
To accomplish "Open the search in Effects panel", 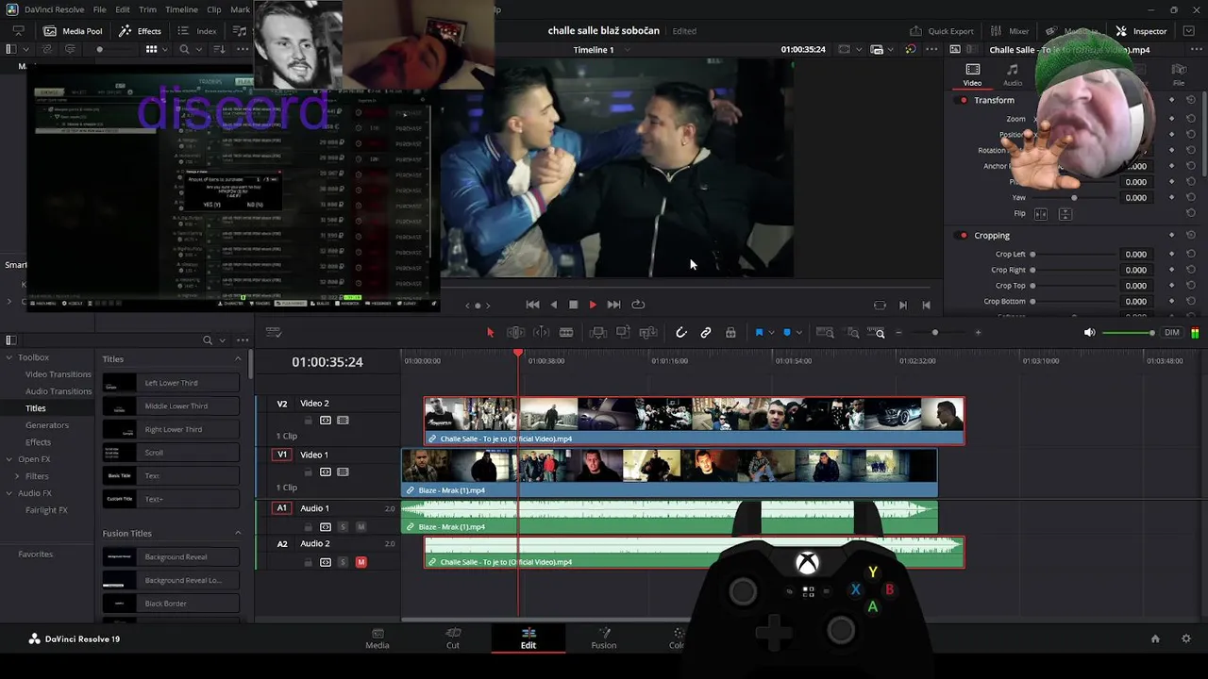I will pyautogui.click(x=208, y=340).
